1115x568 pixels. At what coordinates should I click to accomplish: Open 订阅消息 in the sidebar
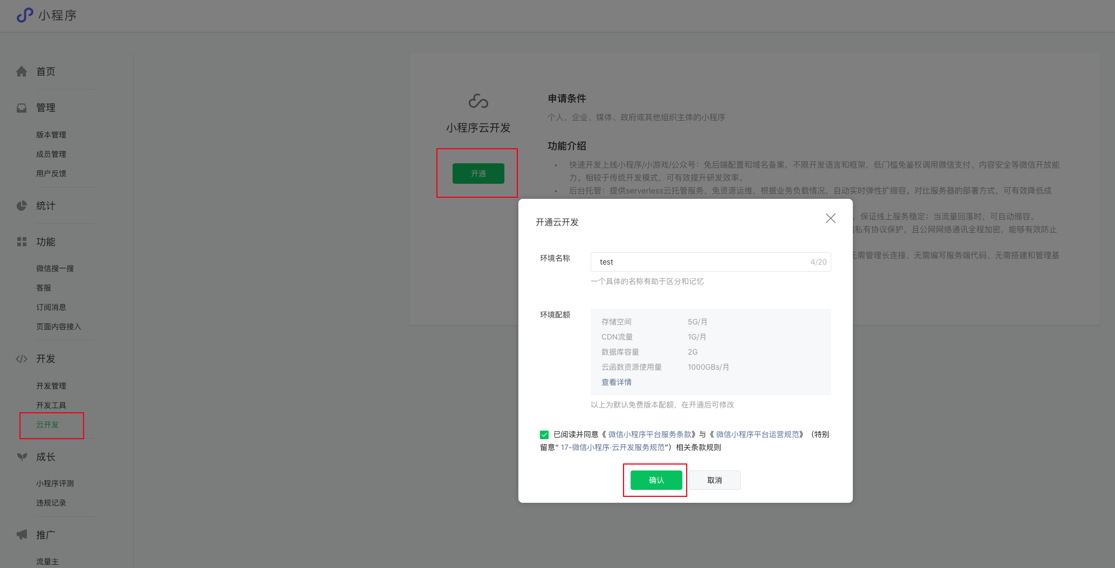pos(51,307)
